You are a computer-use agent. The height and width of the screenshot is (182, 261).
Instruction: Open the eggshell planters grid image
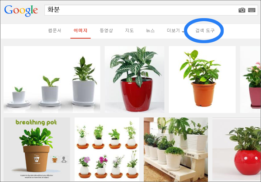[107, 149]
